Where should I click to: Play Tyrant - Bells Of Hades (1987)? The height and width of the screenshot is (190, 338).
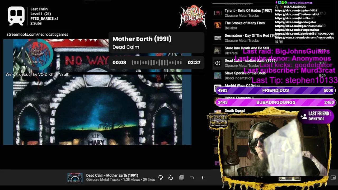pos(248,11)
